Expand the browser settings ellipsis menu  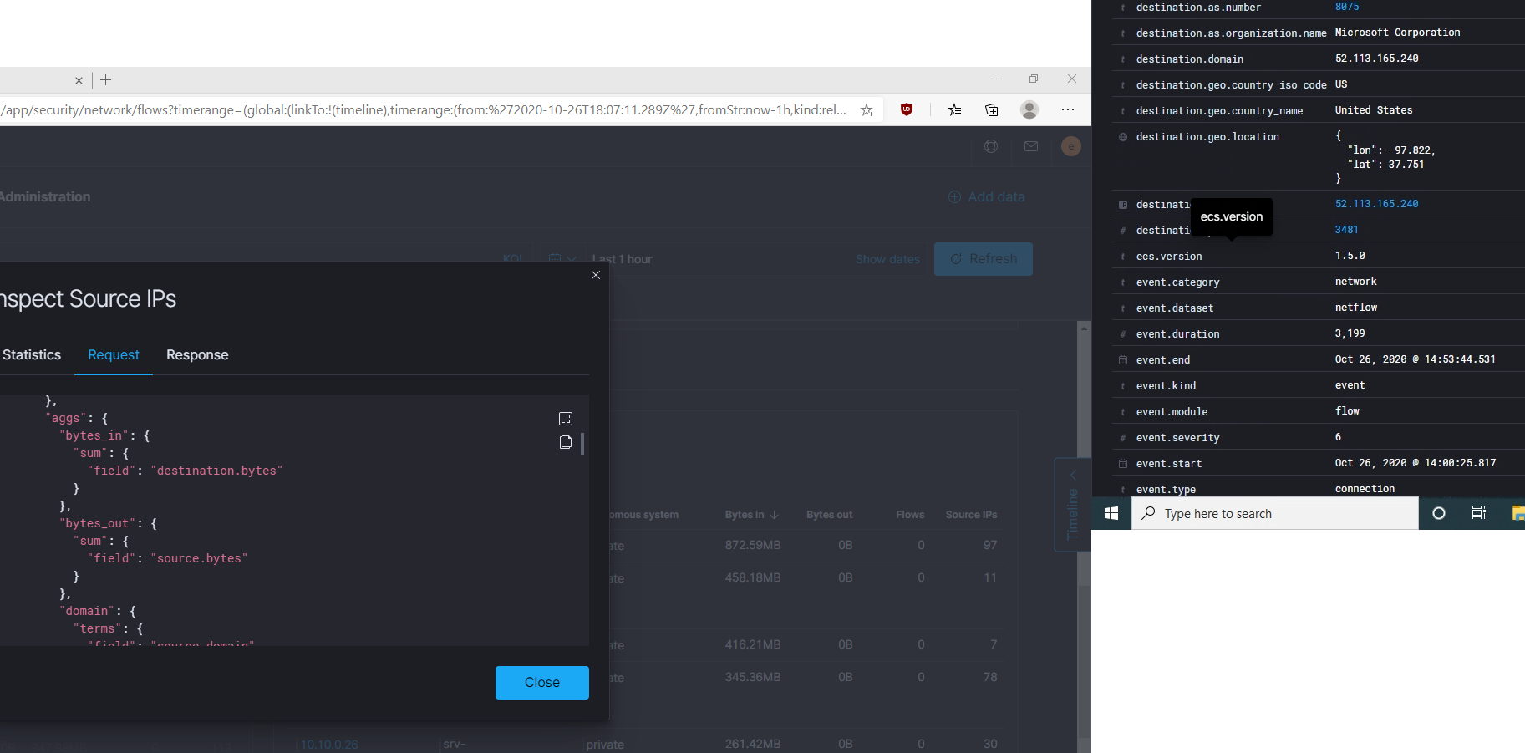pyautogui.click(x=1069, y=109)
